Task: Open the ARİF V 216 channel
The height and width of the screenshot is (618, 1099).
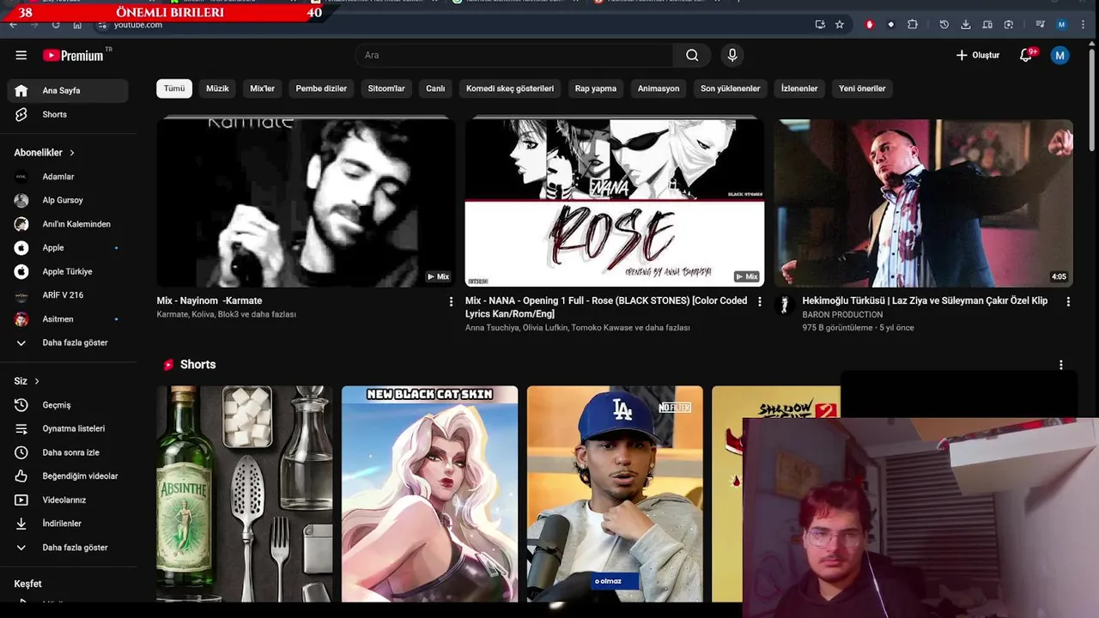Action: [68, 295]
